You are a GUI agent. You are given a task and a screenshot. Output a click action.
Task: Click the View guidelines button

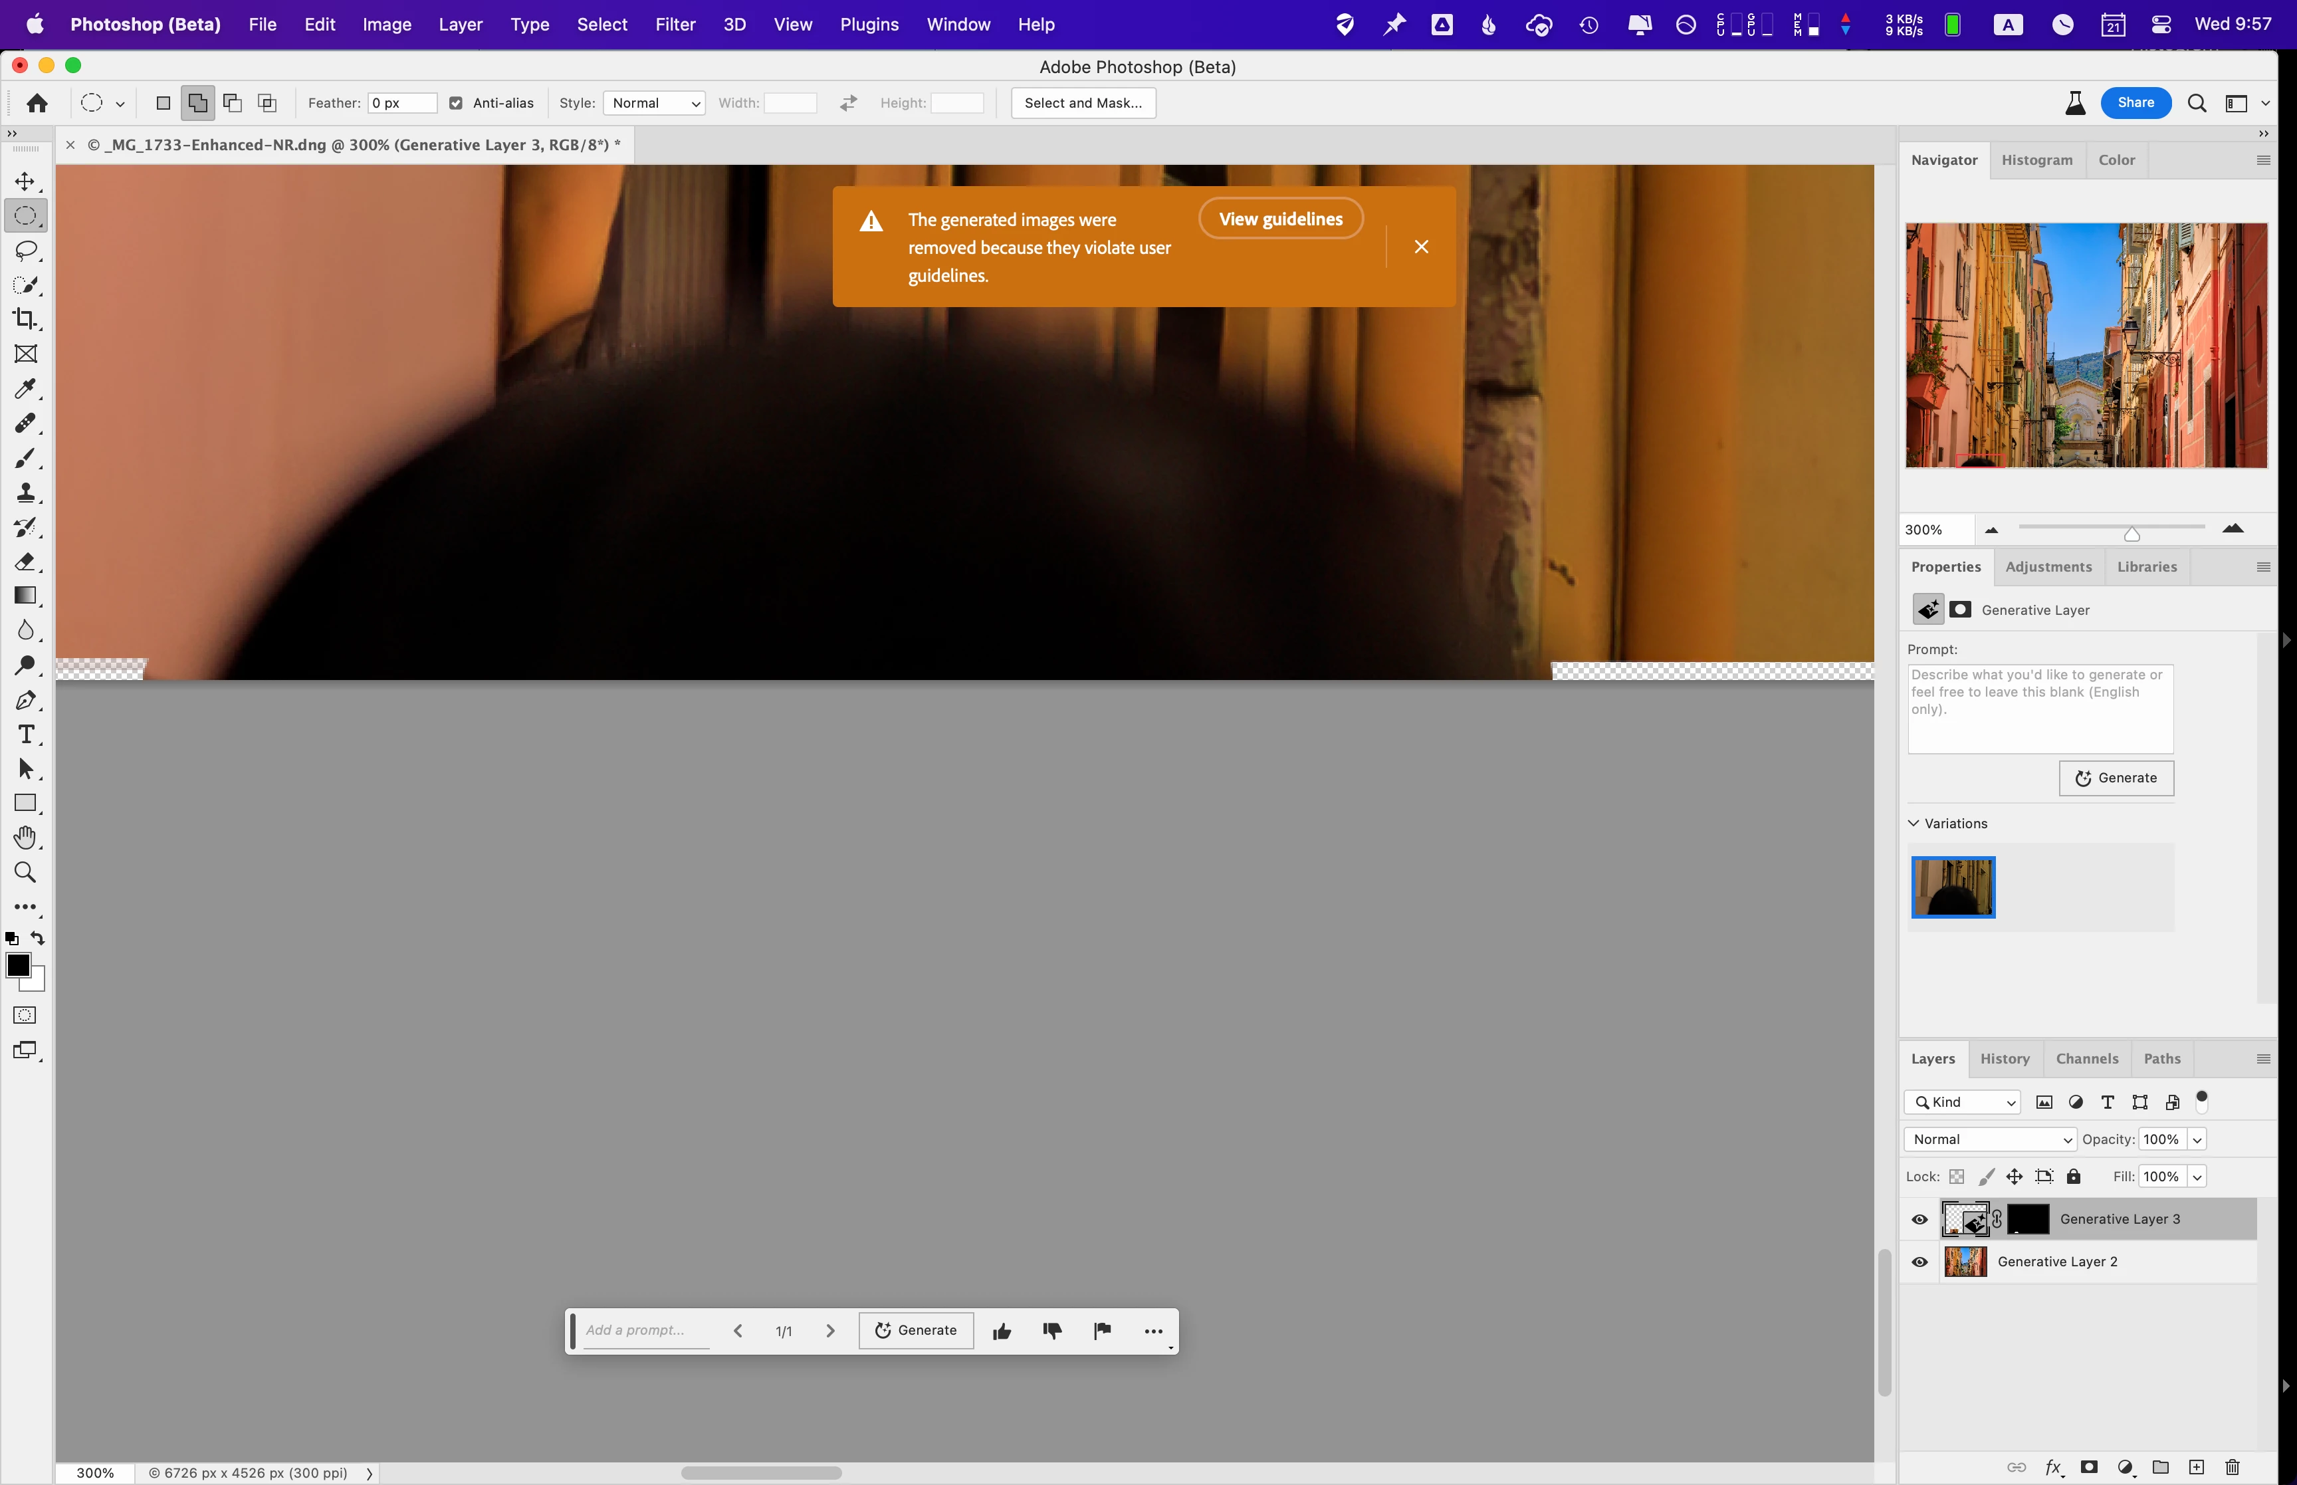(x=1279, y=219)
